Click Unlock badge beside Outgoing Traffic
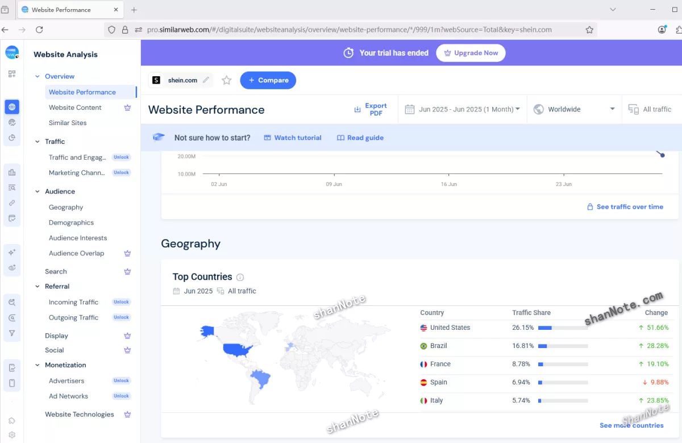The image size is (682, 443). coord(121,318)
